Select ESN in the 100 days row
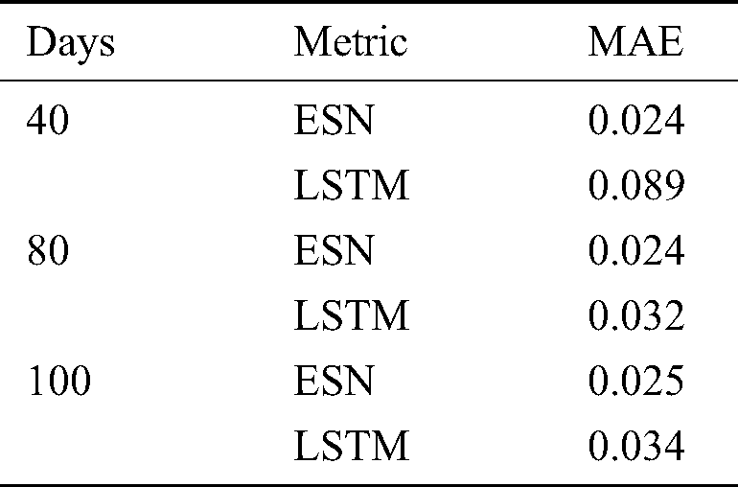This screenshot has height=487, width=738. point(334,382)
